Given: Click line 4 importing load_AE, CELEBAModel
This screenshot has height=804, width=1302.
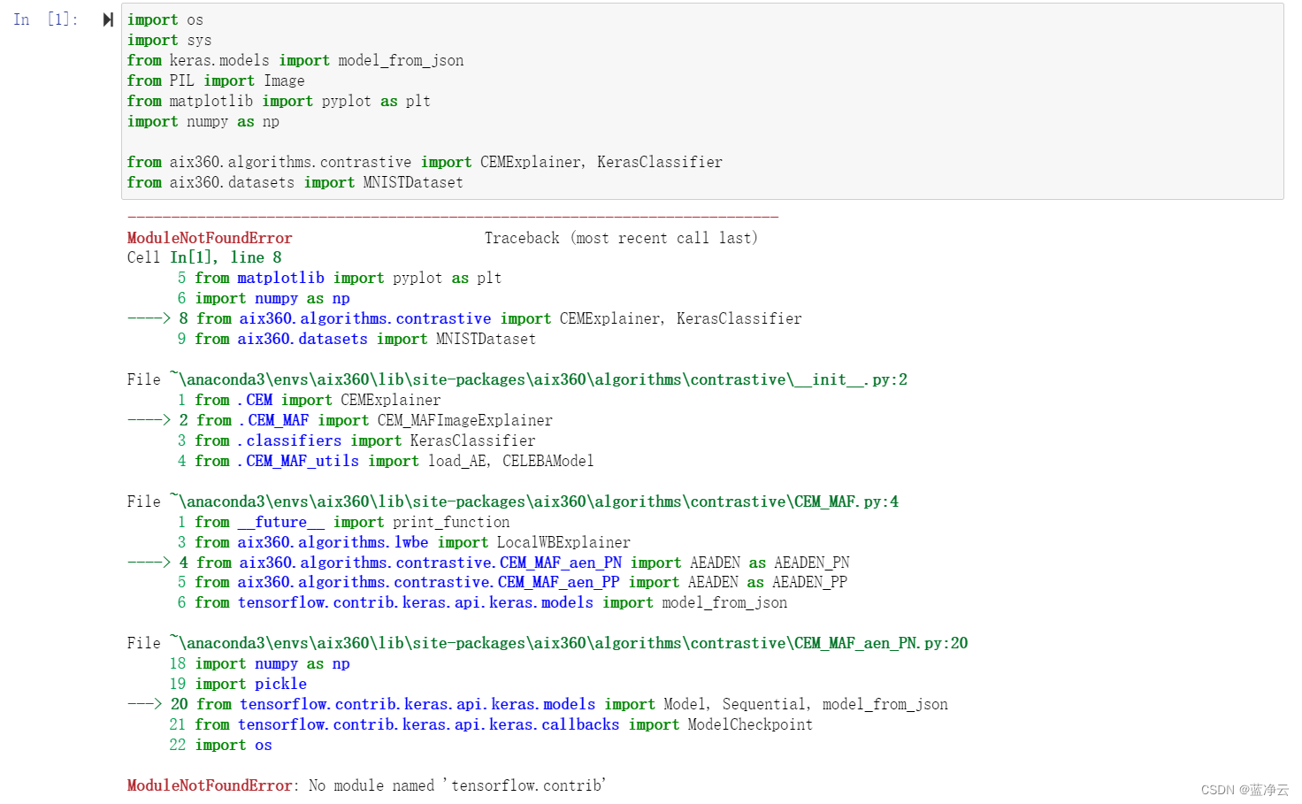Looking at the screenshot, I should (x=386, y=461).
